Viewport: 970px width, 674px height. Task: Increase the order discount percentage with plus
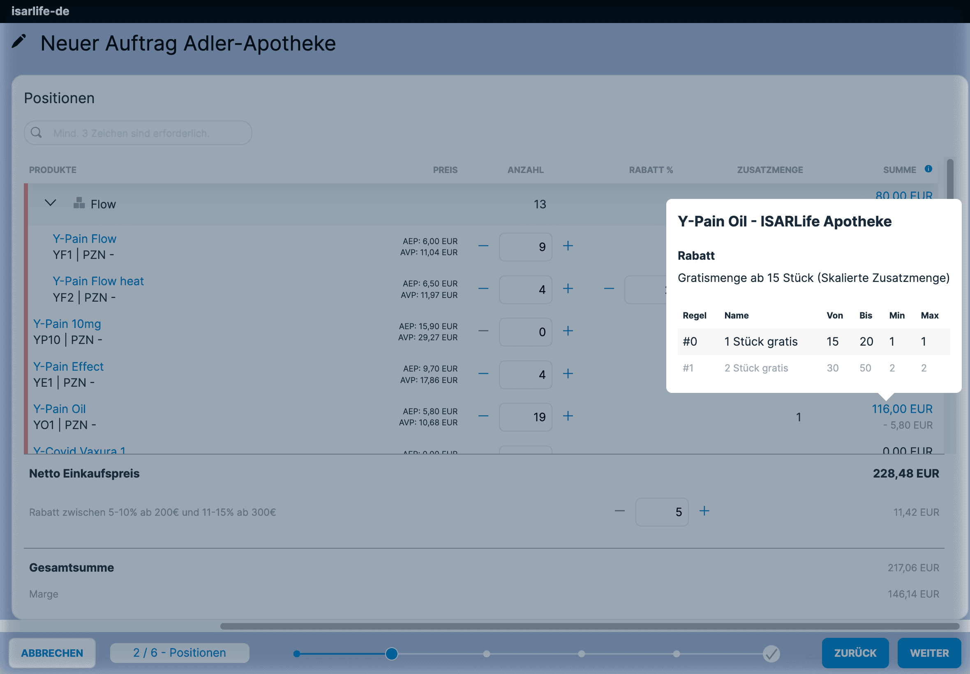pos(704,511)
